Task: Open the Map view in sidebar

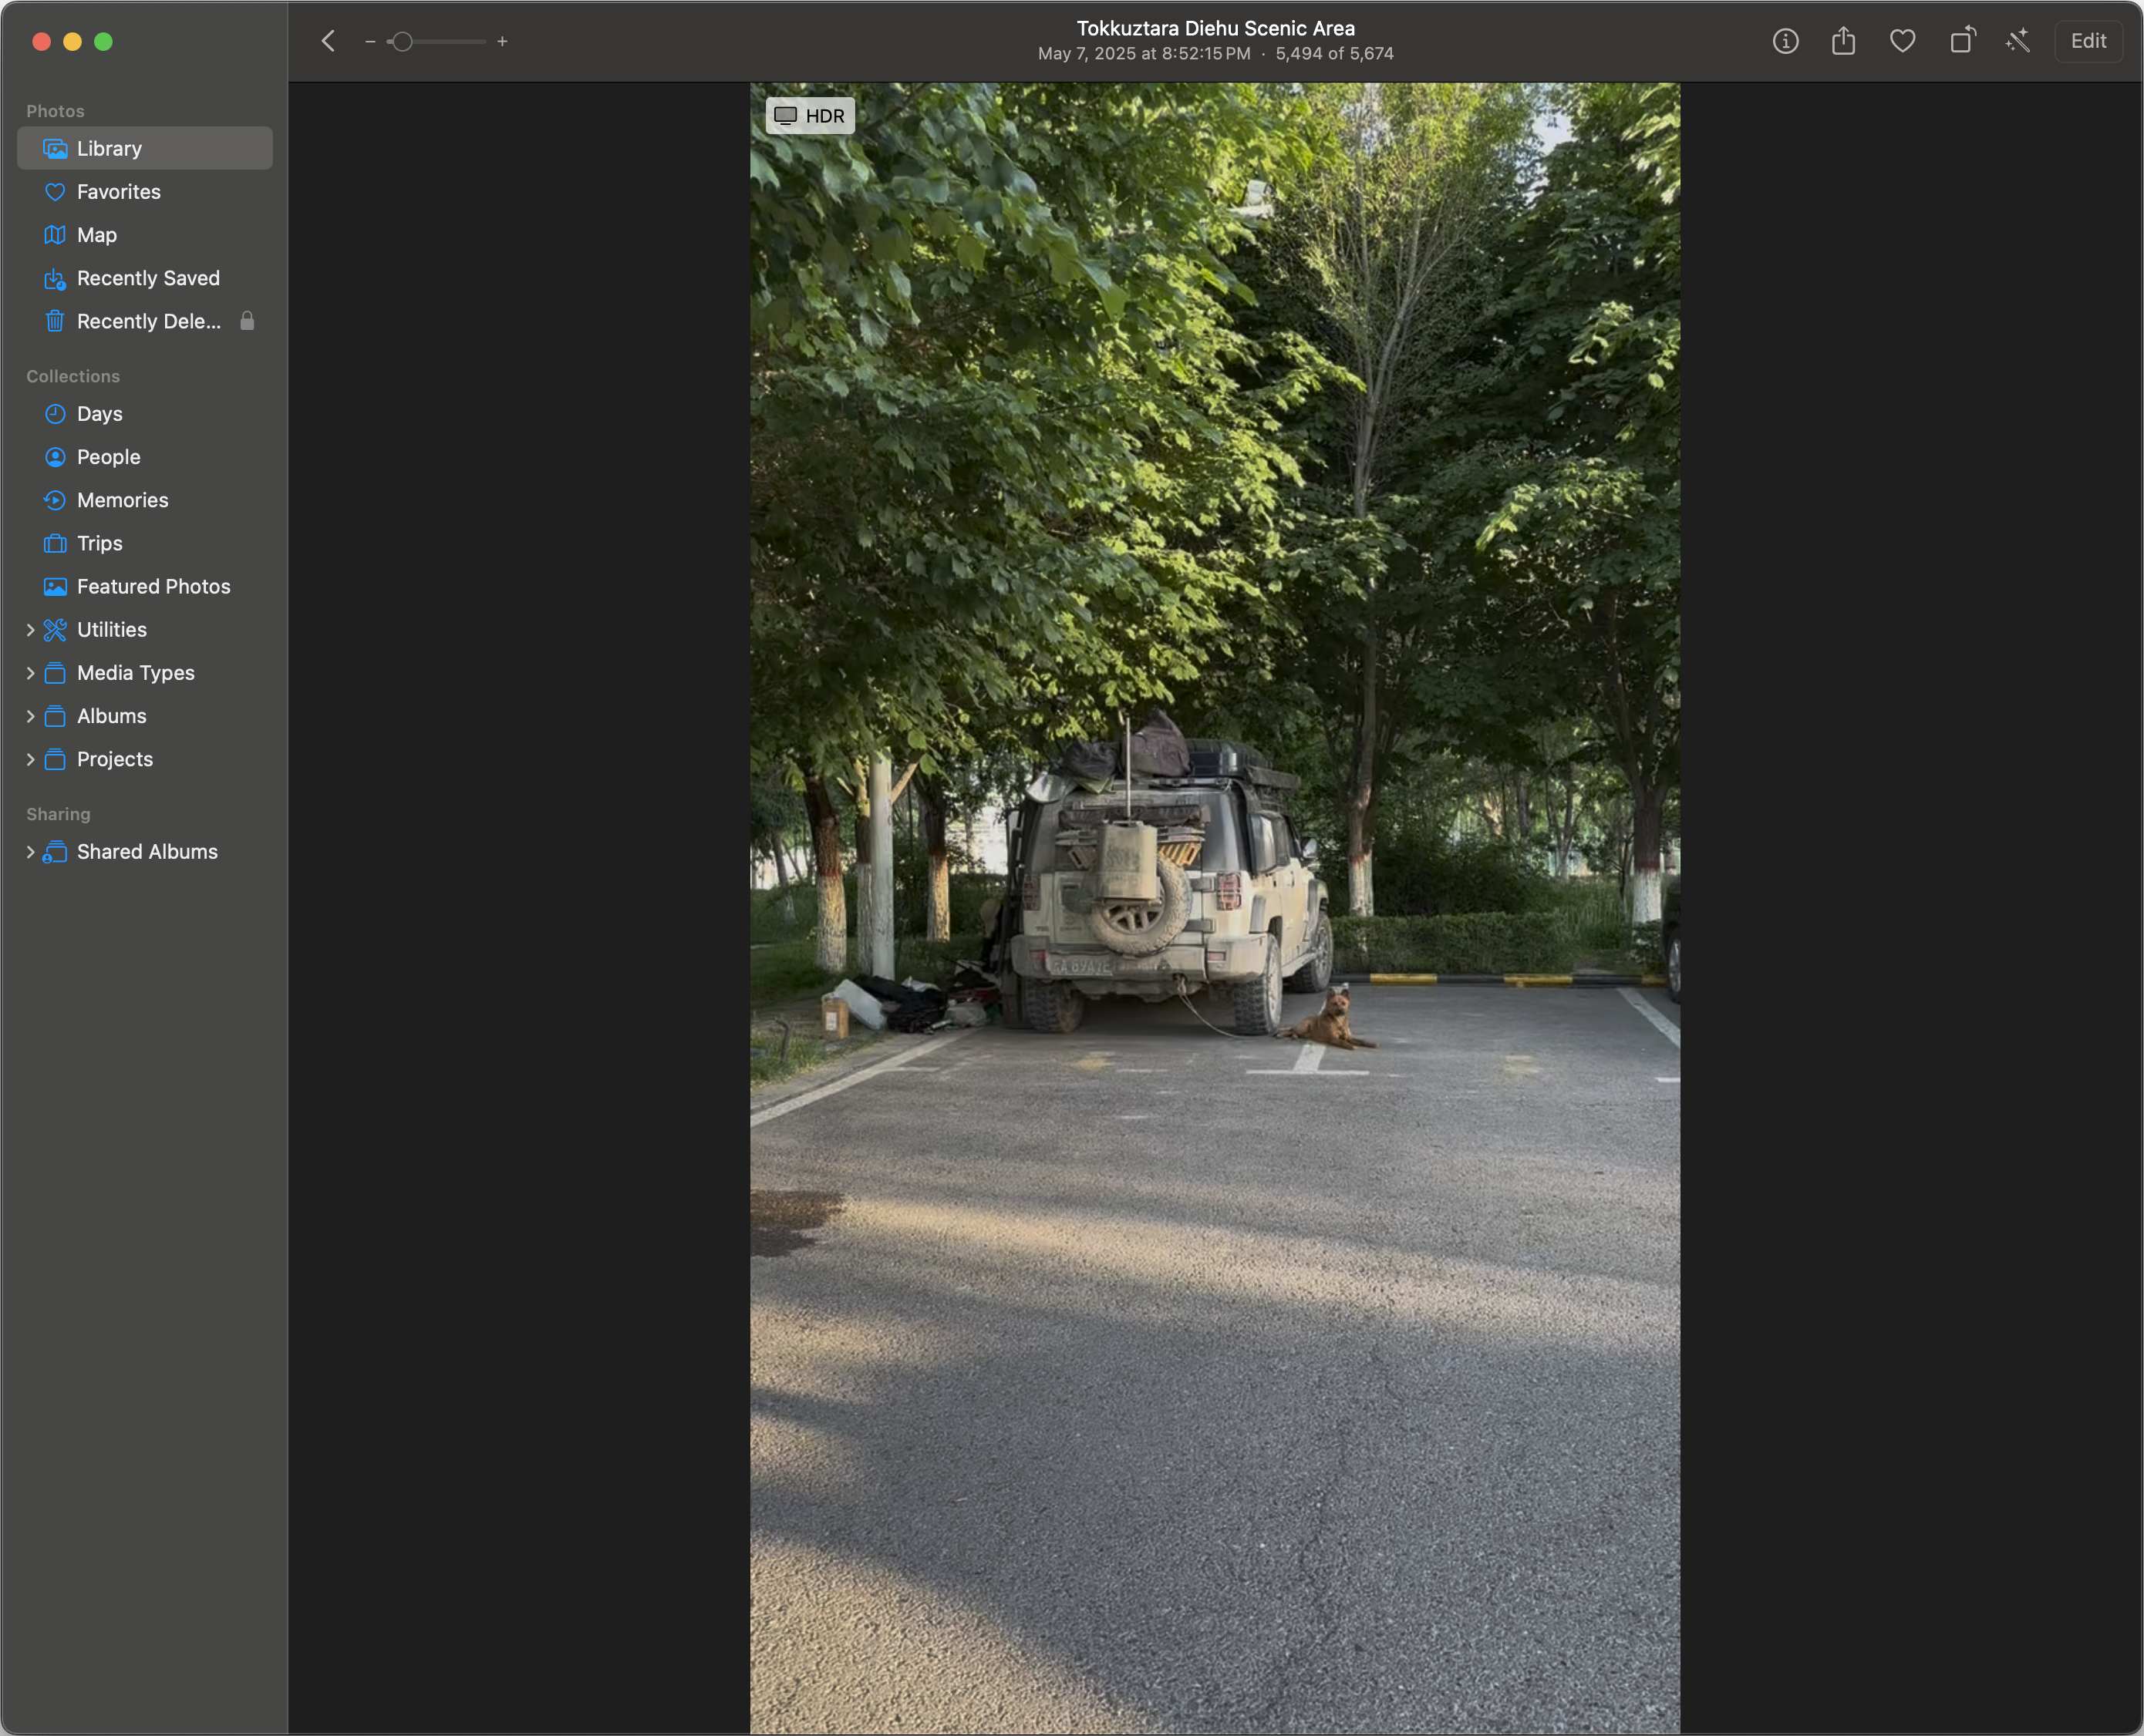Action: pyautogui.click(x=96, y=235)
